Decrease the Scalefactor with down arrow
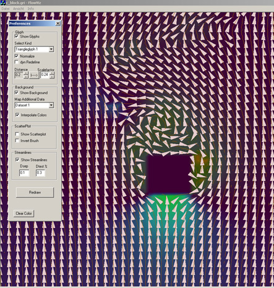The height and width of the screenshot is (288, 274). 52,77
